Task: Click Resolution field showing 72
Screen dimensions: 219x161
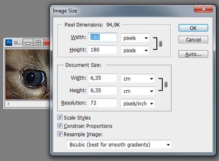Action: tap(103, 103)
